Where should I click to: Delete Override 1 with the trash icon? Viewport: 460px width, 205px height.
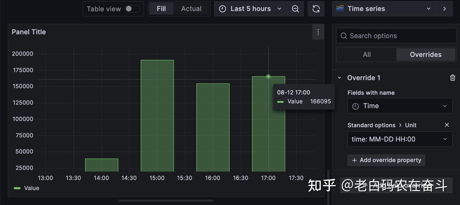[x=453, y=77]
